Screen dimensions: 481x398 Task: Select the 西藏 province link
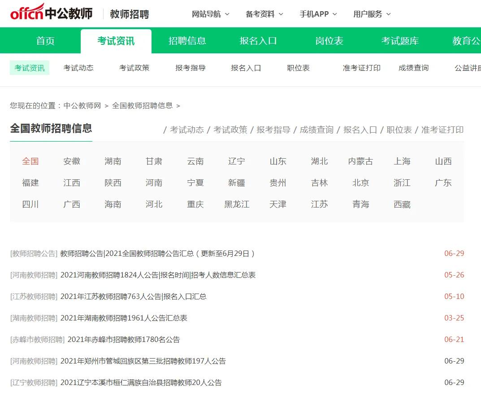(401, 204)
